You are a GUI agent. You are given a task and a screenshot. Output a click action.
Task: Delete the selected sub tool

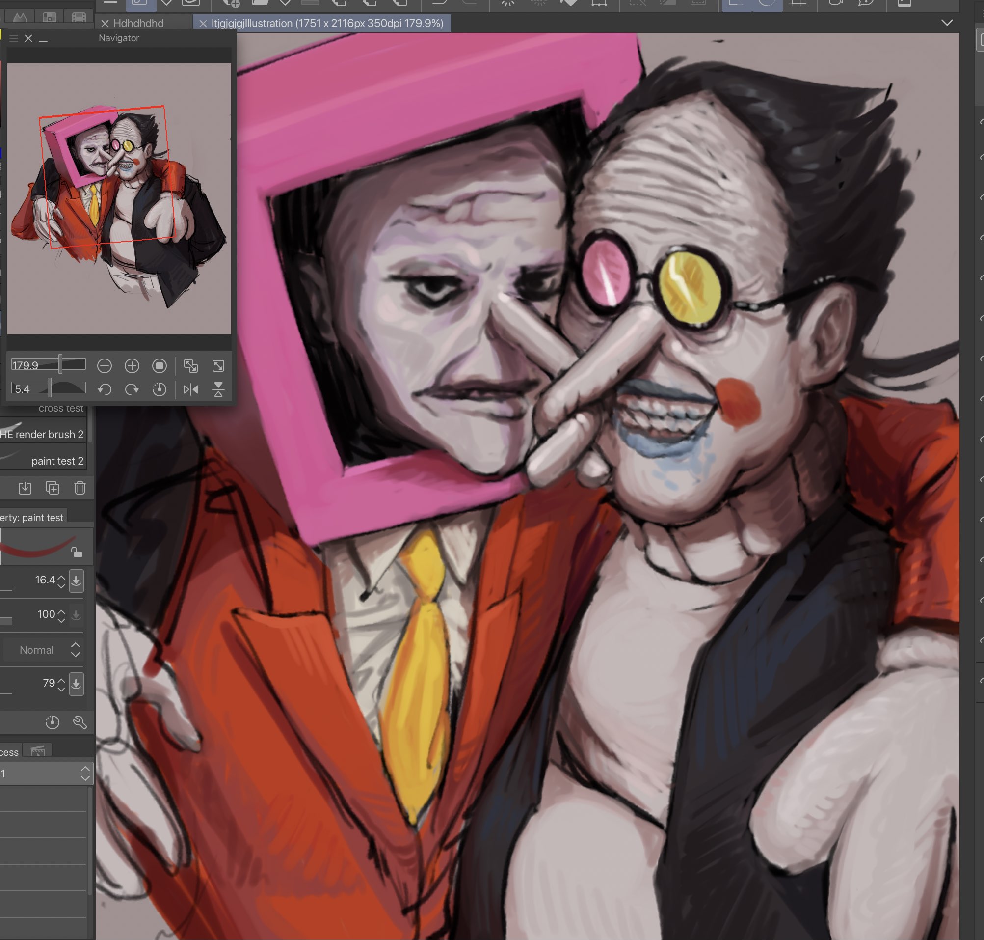click(x=80, y=488)
